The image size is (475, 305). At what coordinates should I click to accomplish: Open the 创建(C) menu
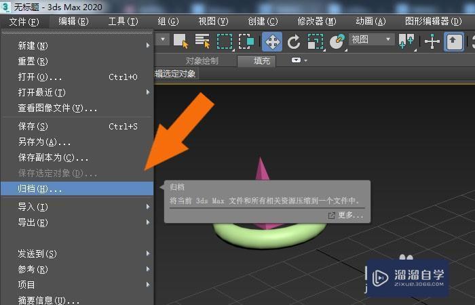click(263, 22)
